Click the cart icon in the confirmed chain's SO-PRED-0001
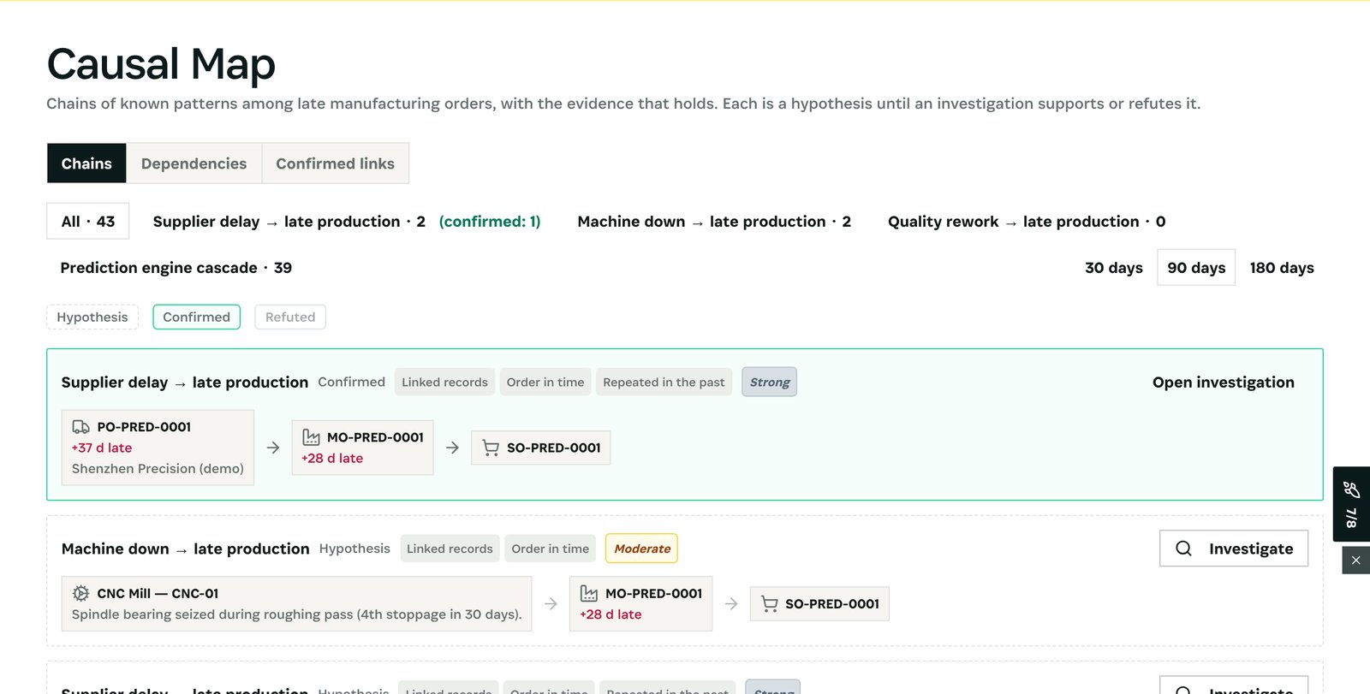 491,448
